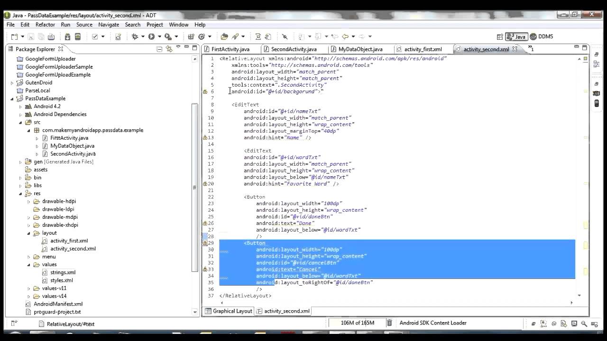Switch to activity_first.xml tab

[422, 49]
